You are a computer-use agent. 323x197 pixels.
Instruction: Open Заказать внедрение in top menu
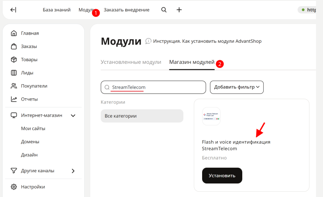coord(127,10)
